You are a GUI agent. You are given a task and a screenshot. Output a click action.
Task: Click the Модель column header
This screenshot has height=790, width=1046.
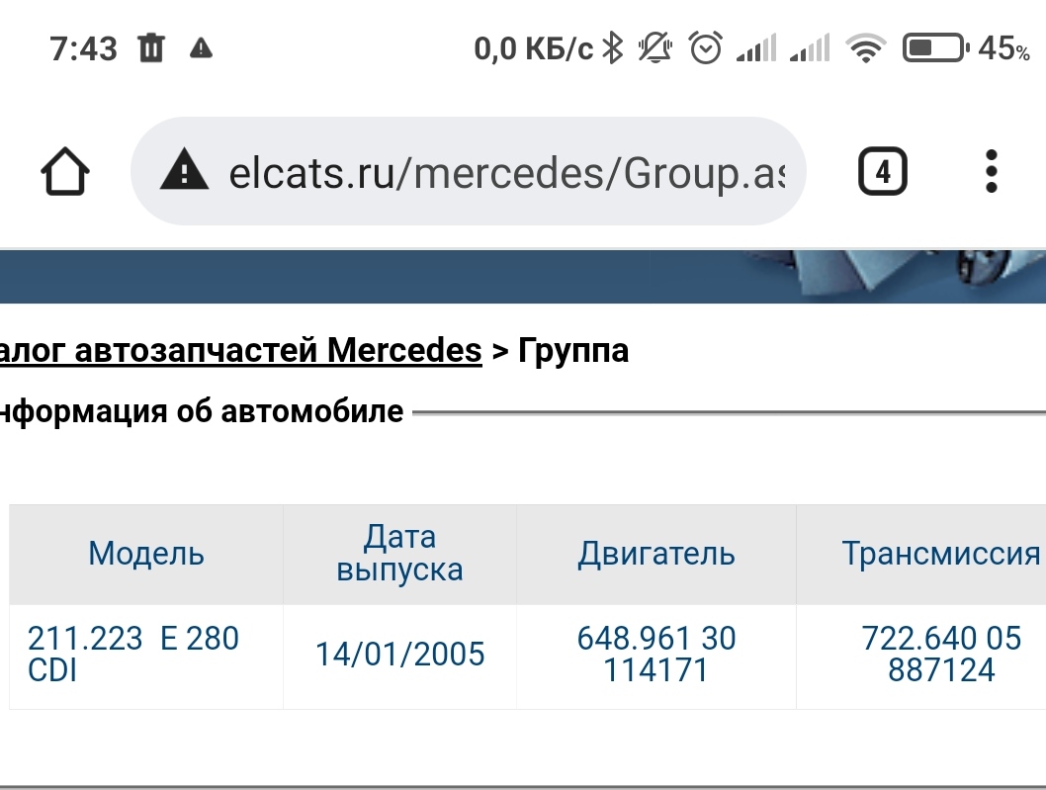click(x=146, y=554)
